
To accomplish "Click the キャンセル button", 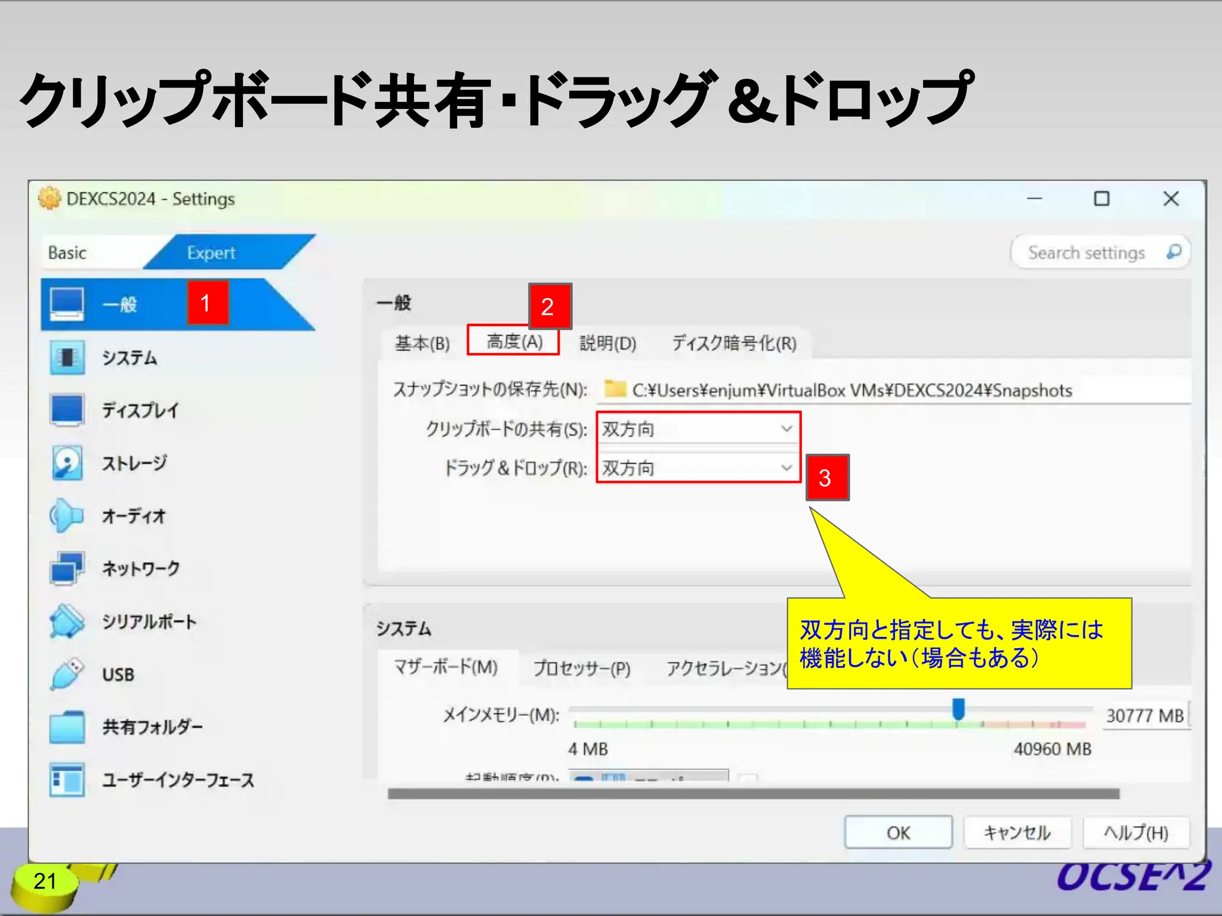I will point(1017,833).
